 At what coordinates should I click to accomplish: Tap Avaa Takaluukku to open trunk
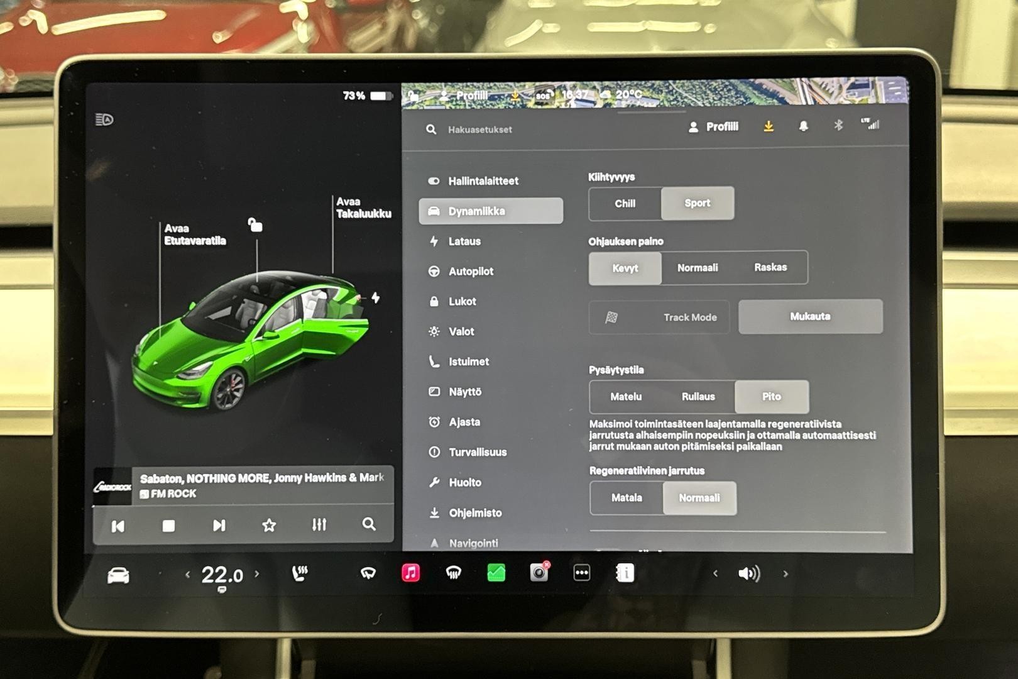click(x=363, y=208)
